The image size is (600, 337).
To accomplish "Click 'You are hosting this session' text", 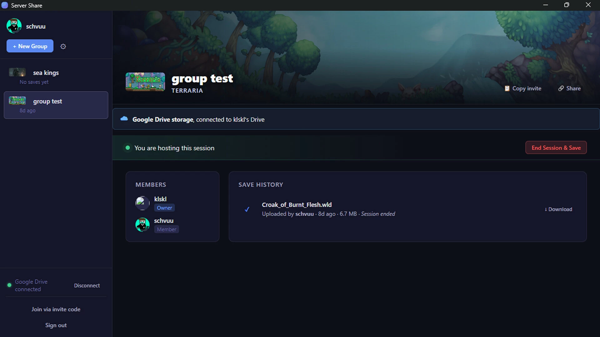I will [174, 148].
